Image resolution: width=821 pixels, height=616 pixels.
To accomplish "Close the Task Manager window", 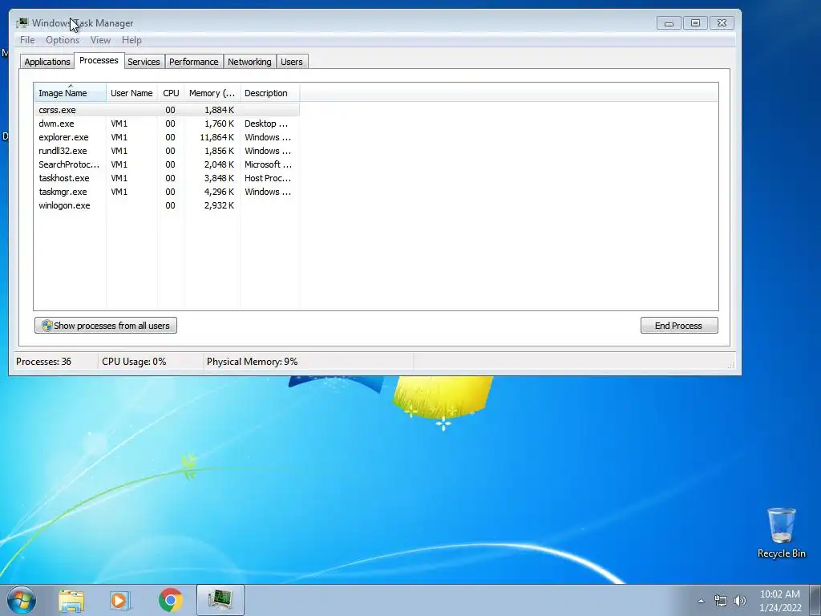I will (722, 23).
